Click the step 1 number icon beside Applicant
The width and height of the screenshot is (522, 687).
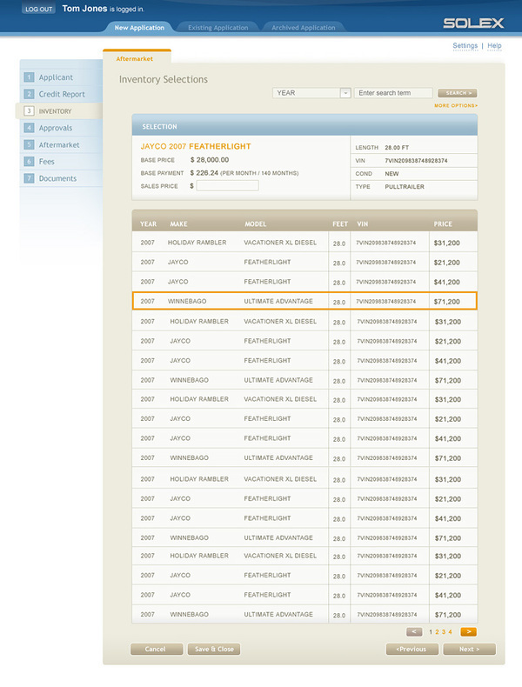[x=29, y=77]
